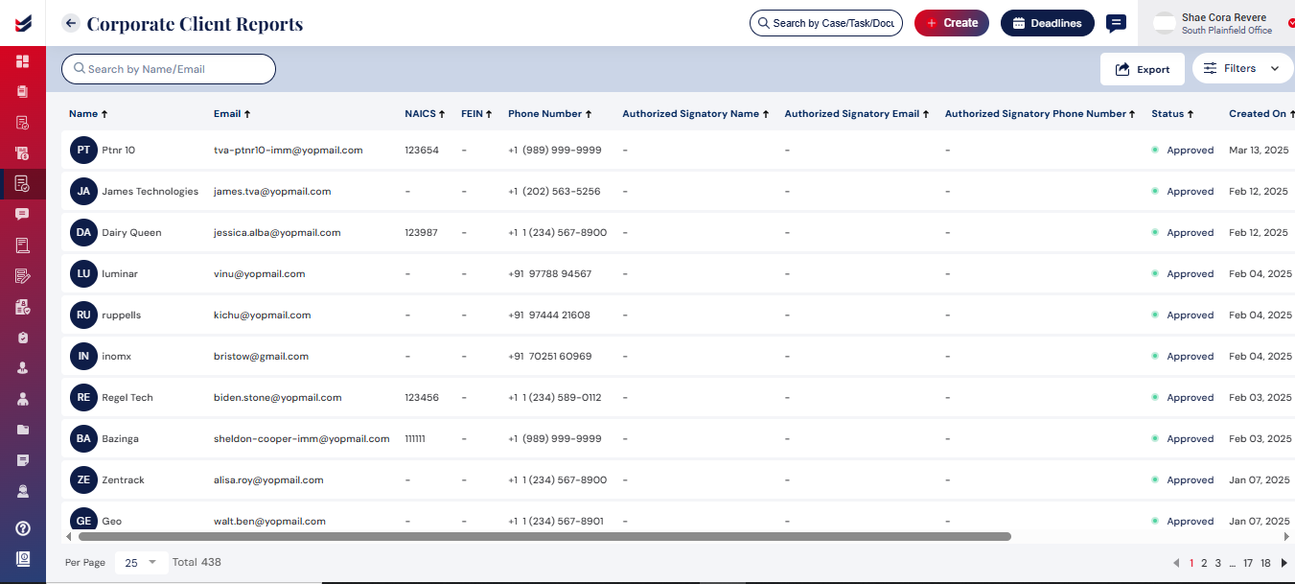Click the back arrow beside Corporate Client Reports
Image resolution: width=1295 pixels, height=584 pixels.
coord(70,23)
